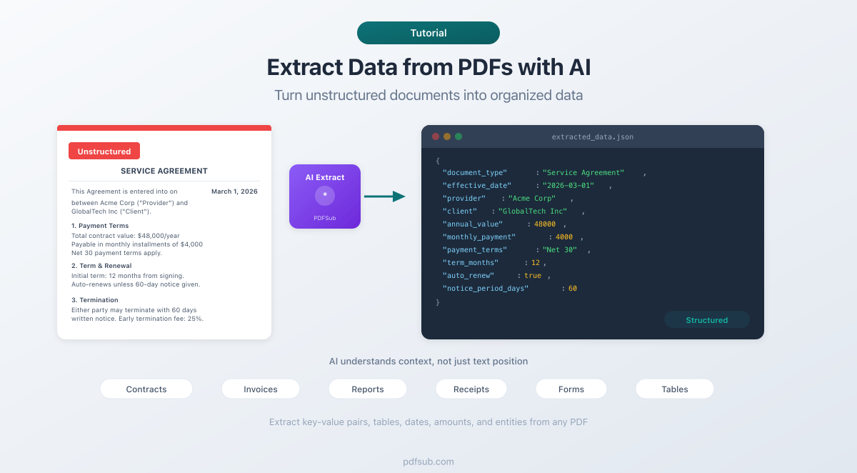Click the Tutorial pill badge
The height and width of the screenshot is (473, 857).
pos(428,33)
